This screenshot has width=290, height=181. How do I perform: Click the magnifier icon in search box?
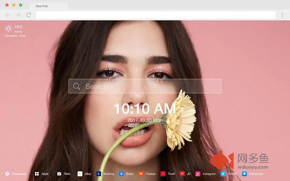(77, 86)
